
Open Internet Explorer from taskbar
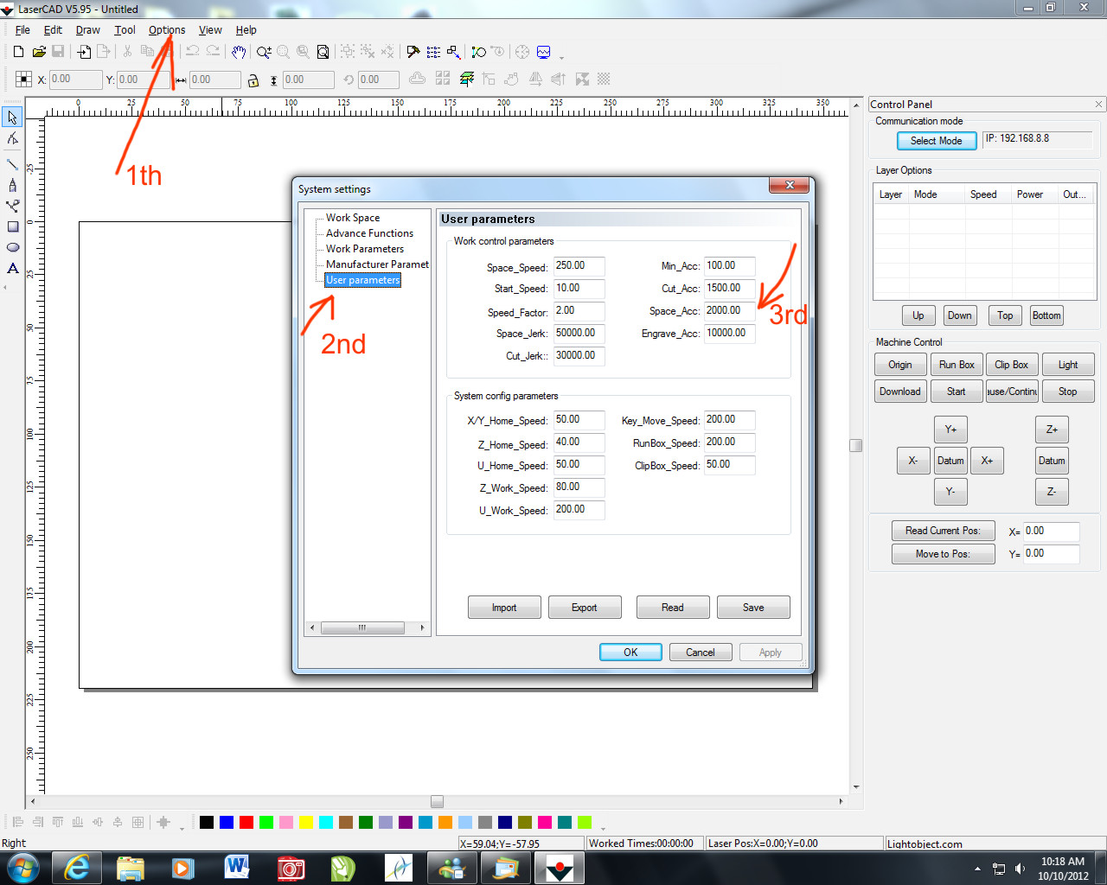point(77,868)
